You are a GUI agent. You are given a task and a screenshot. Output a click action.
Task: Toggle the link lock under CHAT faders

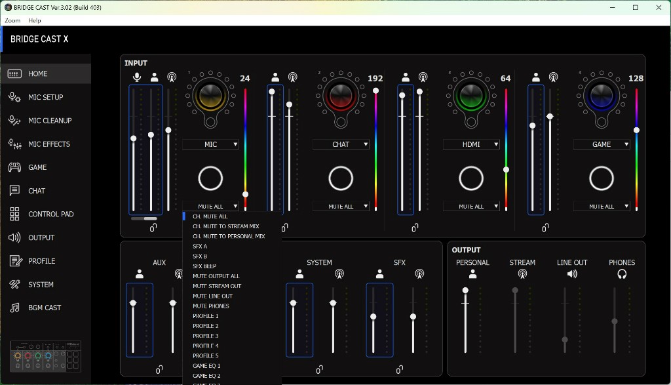coord(284,228)
